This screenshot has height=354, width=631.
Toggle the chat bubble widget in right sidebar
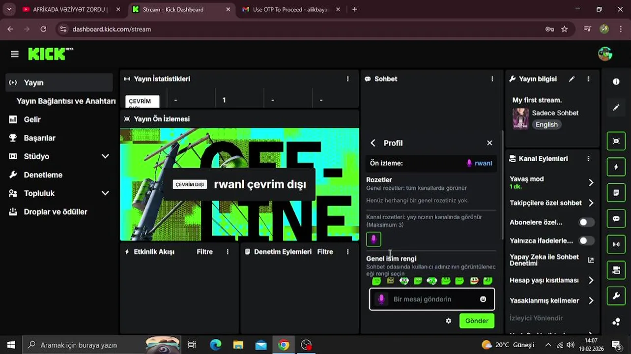(x=616, y=219)
